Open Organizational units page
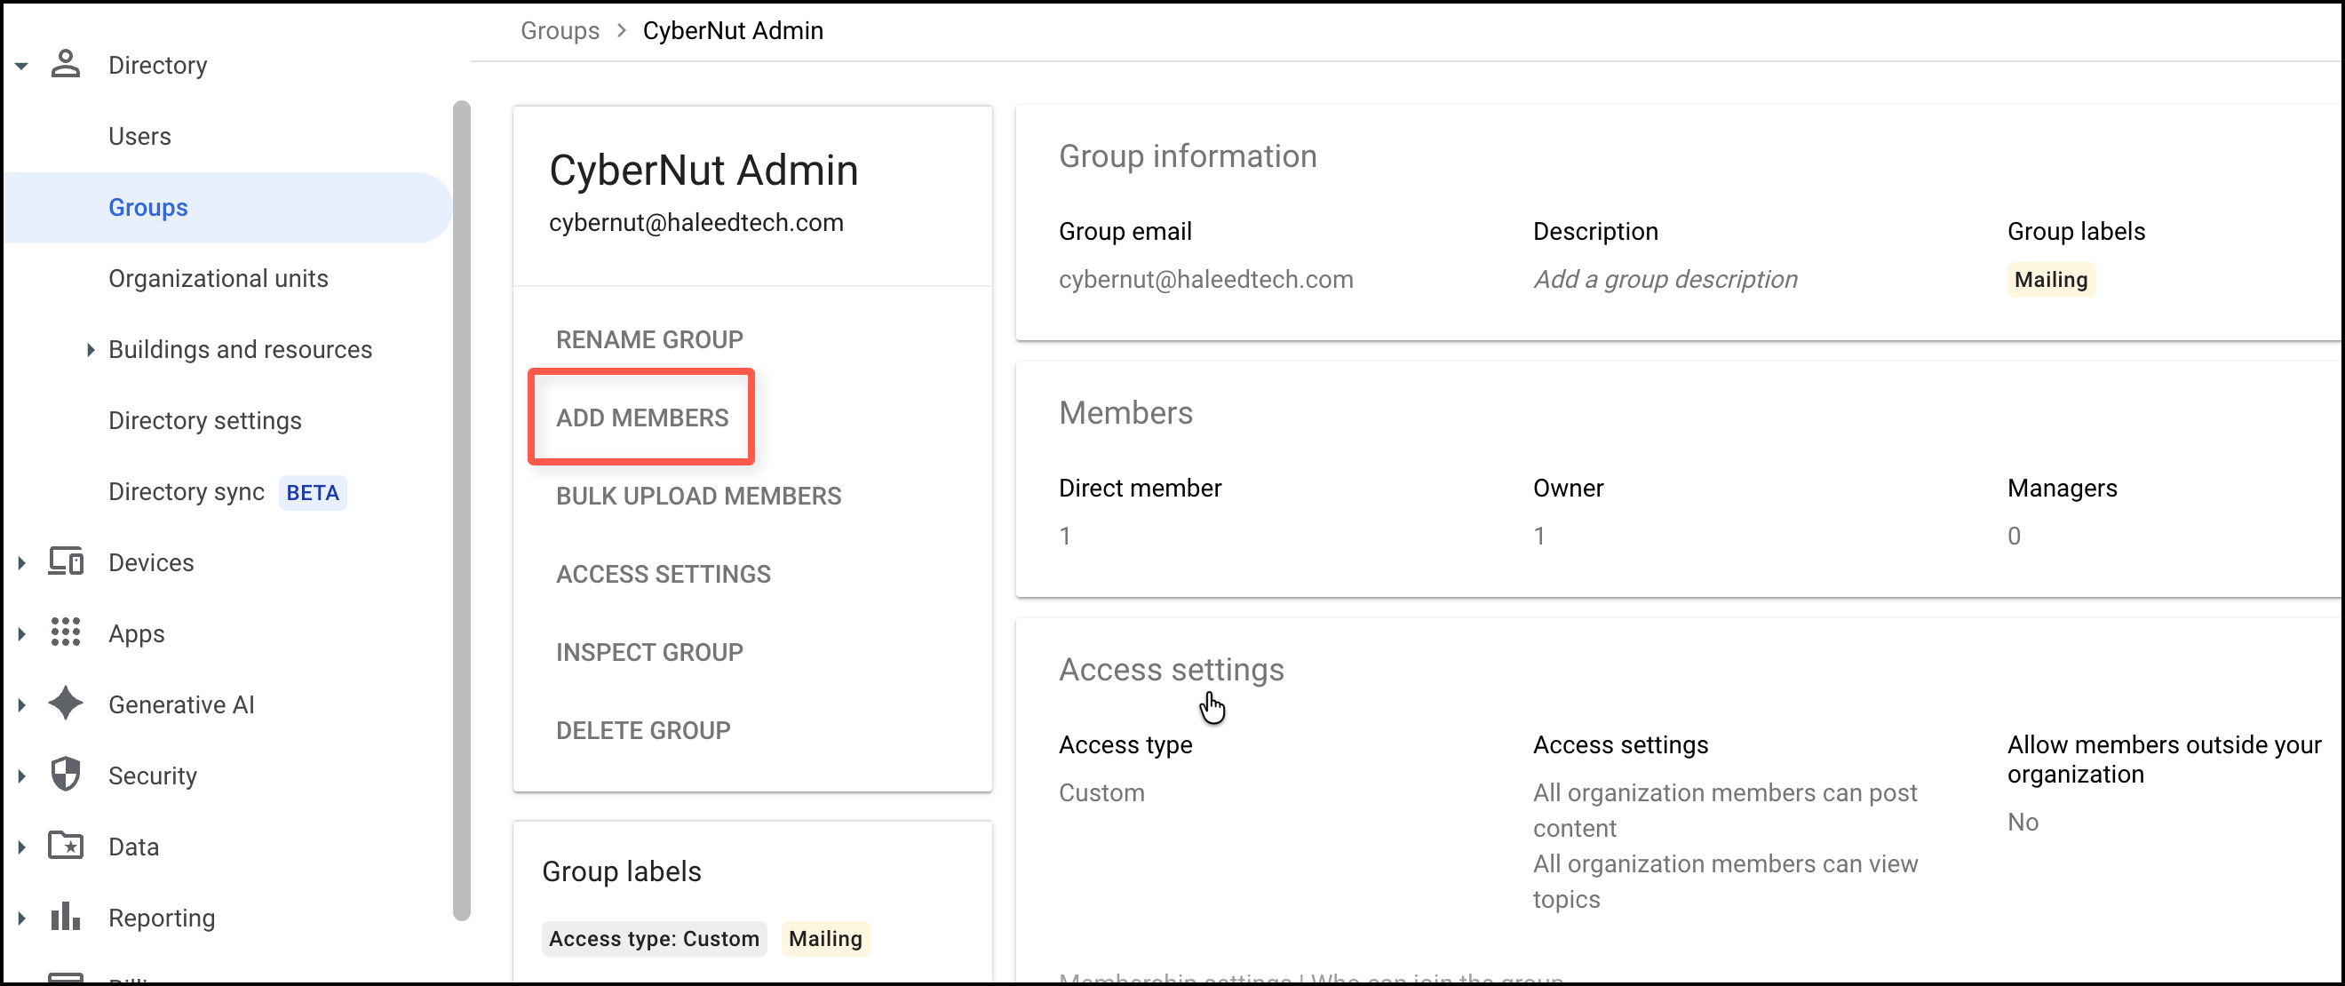 [x=218, y=279]
